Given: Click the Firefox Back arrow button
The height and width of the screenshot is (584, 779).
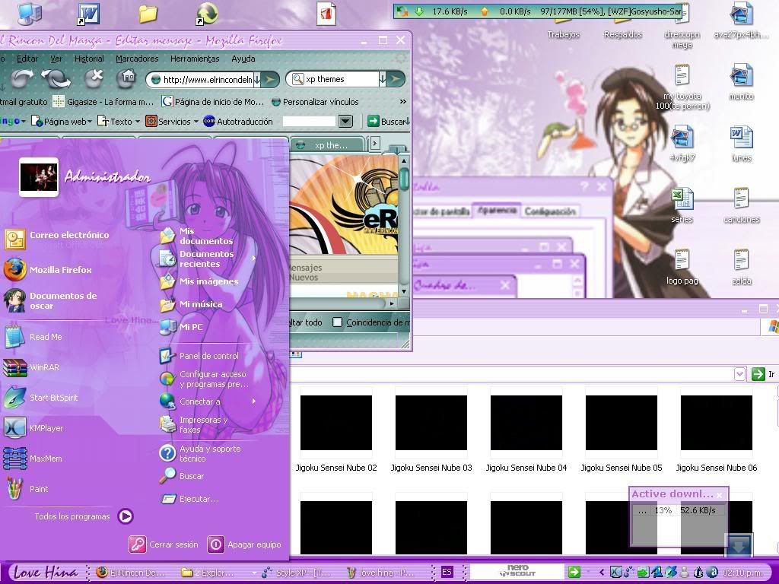Looking at the screenshot, I should click(x=22, y=78).
